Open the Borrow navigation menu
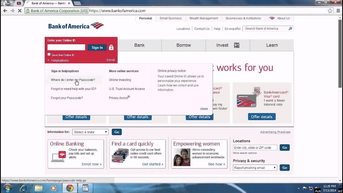The height and width of the screenshot is (193, 343). tap(184, 45)
